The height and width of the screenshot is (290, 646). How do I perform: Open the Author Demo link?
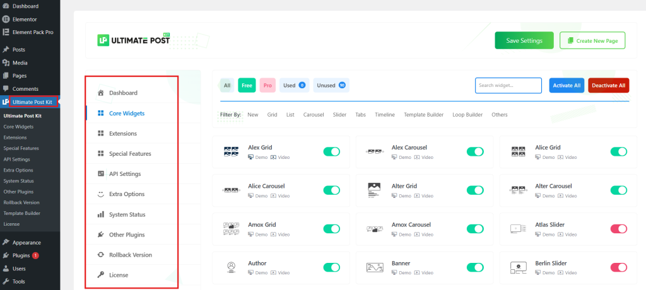pyautogui.click(x=258, y=273)
